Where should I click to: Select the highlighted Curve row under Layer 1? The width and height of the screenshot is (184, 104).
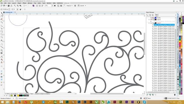tap(164, 25)
